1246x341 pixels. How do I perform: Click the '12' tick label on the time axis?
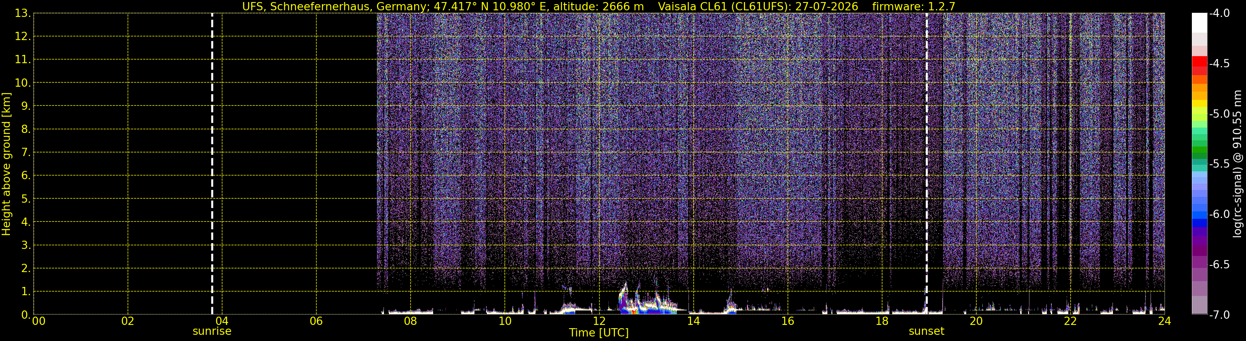tap(599, 322)
